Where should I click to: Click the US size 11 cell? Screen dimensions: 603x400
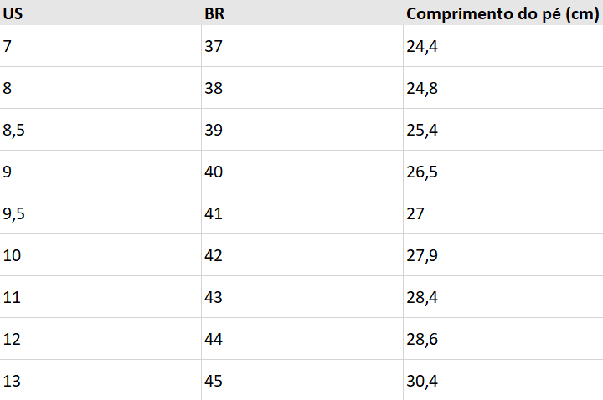(x=12, y=297)
